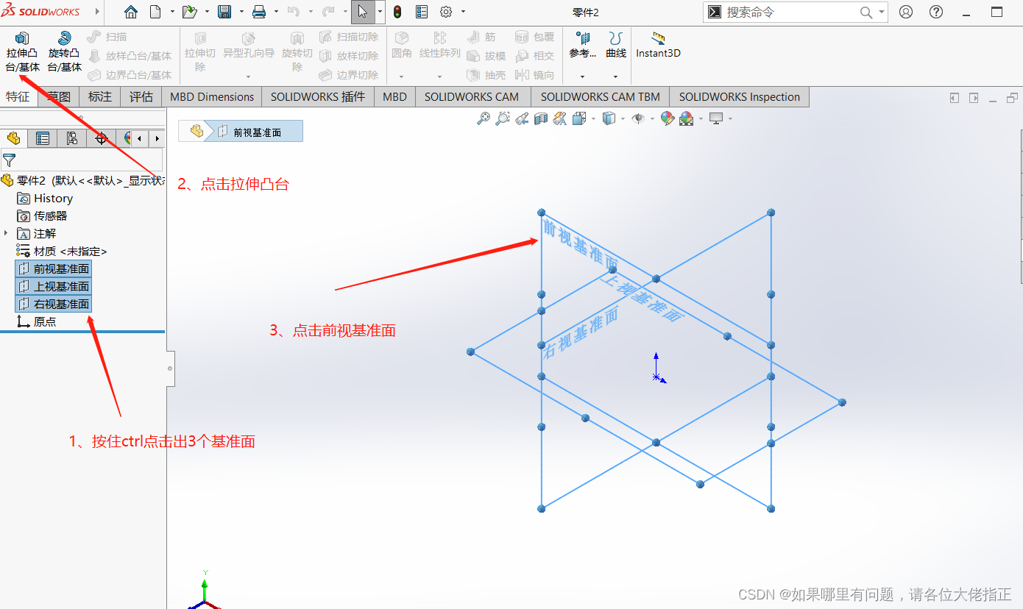Click the Zoom to Area icon
Viewport: 1023px width, 609px height.
pos(503,118)
